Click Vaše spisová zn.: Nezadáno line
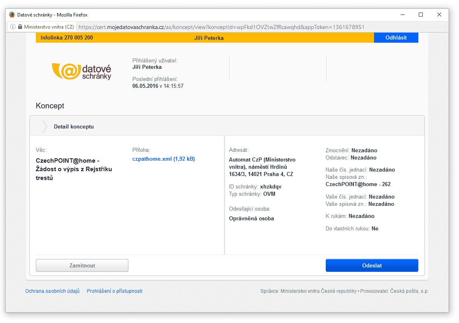Screen dimensions: 459x323 click(x=360, y=204)
